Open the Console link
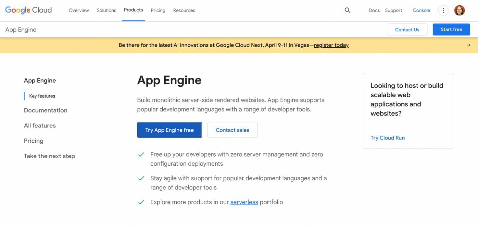 421,10
